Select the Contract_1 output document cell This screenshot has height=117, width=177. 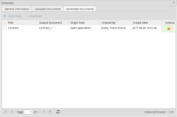click(x=45, y=28)
